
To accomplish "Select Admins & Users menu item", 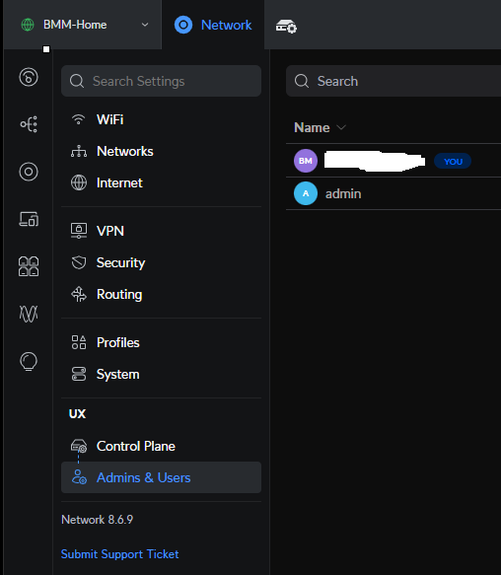I will (x=161, y=477).
